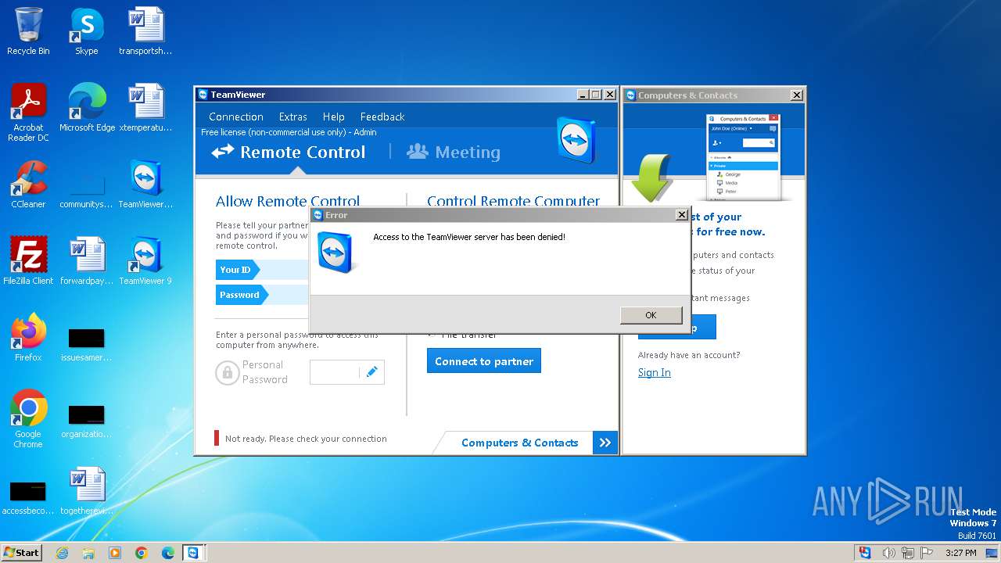Open accessbeco... desktop file
Screen dimensions: 1001x563
pos(28,497)
